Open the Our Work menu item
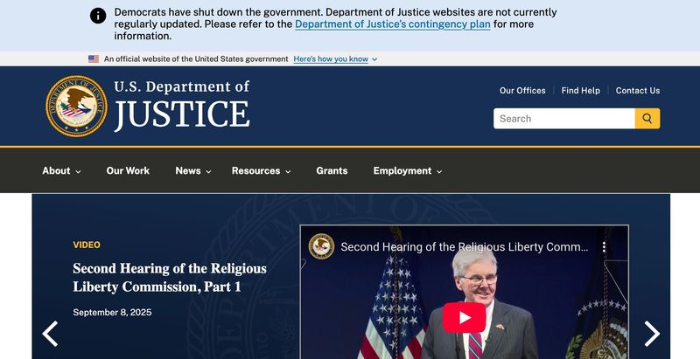This screenshot has height=359, width=700. click(128, 170)
